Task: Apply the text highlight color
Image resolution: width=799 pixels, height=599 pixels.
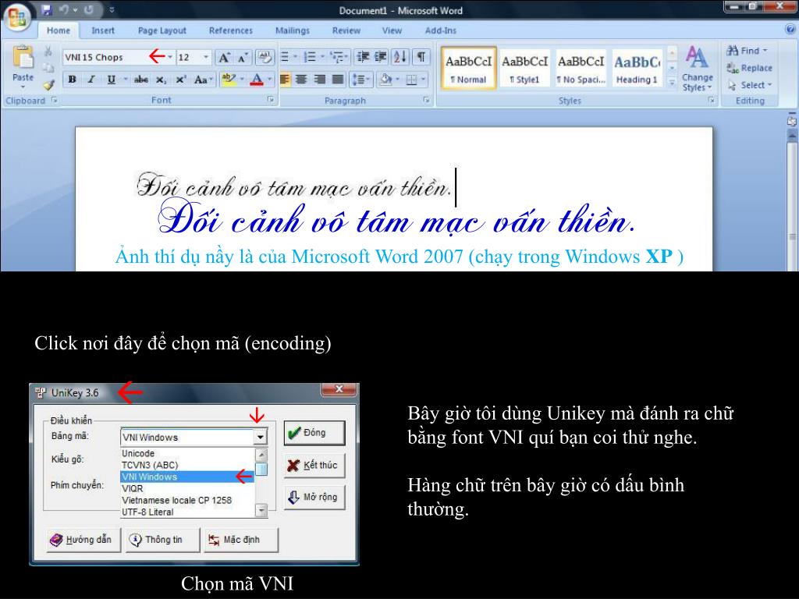Action: coord(229,80)
